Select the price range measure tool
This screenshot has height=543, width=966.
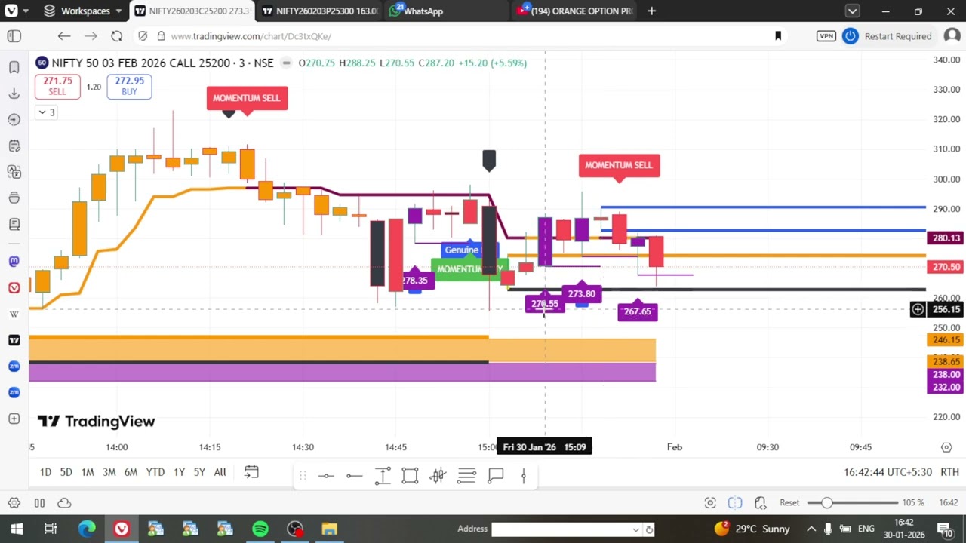(x=382, y=475)
